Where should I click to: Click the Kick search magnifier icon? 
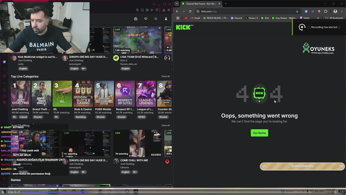[x=156, y=19]
